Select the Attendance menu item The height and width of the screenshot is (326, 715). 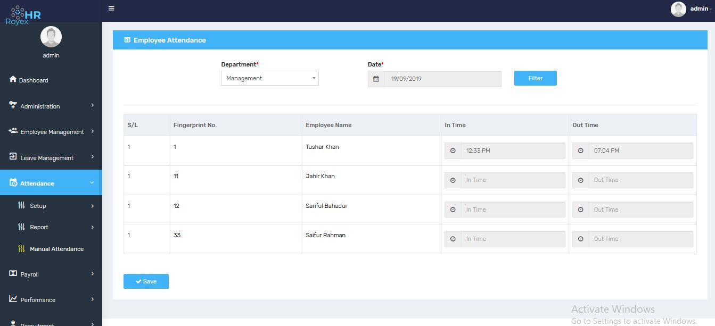tap(51, 183)
